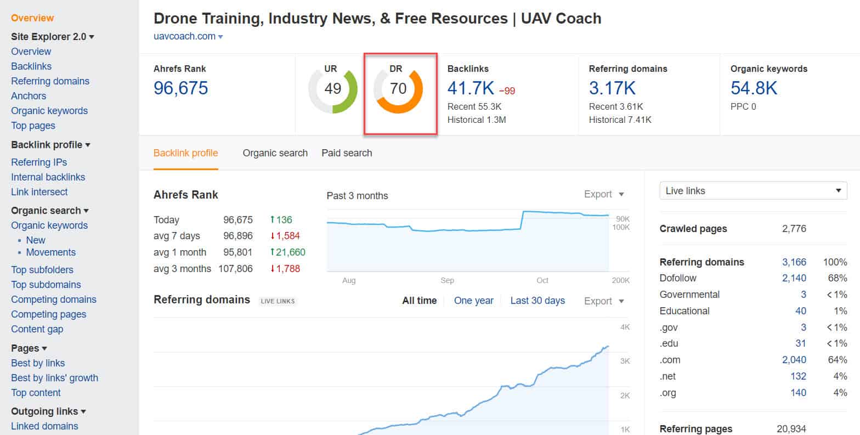
Task: Switch to the Paid search tab
Action: pyautogui.click(x=347, y=153)
